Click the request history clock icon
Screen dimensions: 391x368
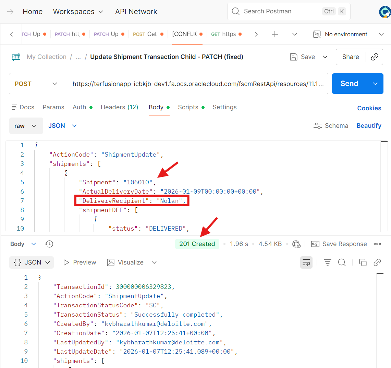[x=49, y=244]
